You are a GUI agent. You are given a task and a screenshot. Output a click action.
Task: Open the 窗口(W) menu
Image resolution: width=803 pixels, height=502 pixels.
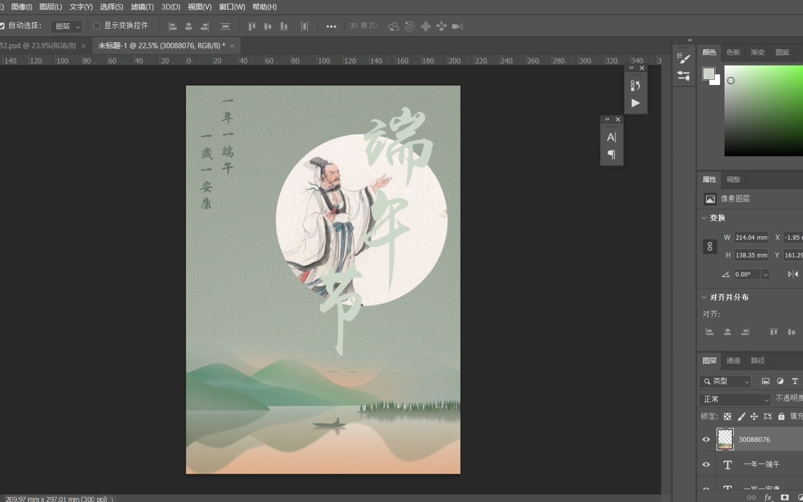pos(232,7)
